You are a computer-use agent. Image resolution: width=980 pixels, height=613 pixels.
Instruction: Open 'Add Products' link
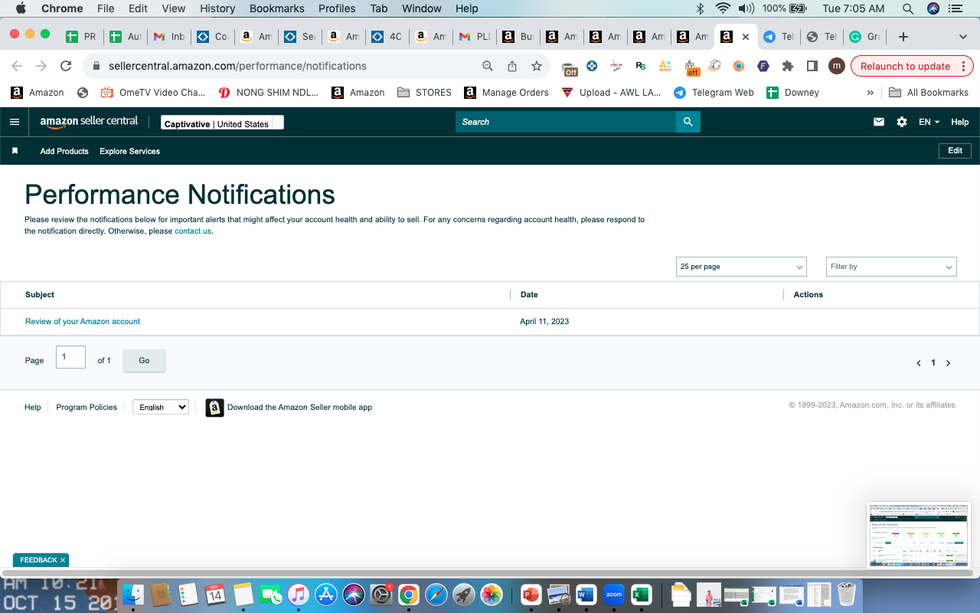(x=64, y=151)
